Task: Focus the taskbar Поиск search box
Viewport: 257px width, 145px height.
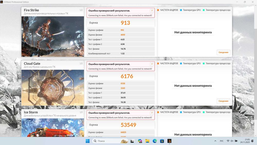Action: click(111, 141)
